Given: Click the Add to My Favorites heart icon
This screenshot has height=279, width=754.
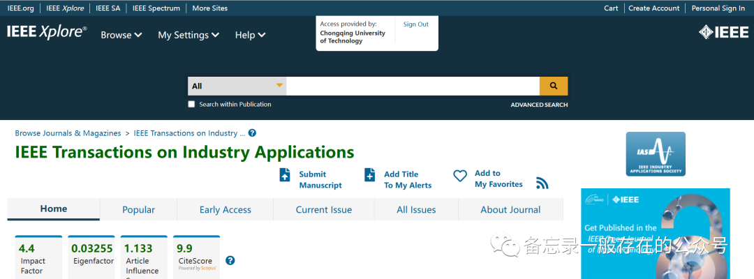Looking at the screenshot, I should pyautogui.click(x=460, y=176).
